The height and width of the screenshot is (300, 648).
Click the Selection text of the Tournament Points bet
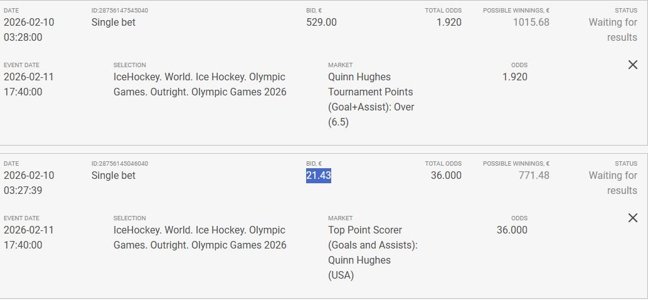pos(199,85)
